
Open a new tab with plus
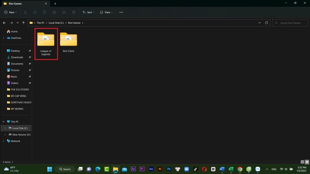[55, 3]
